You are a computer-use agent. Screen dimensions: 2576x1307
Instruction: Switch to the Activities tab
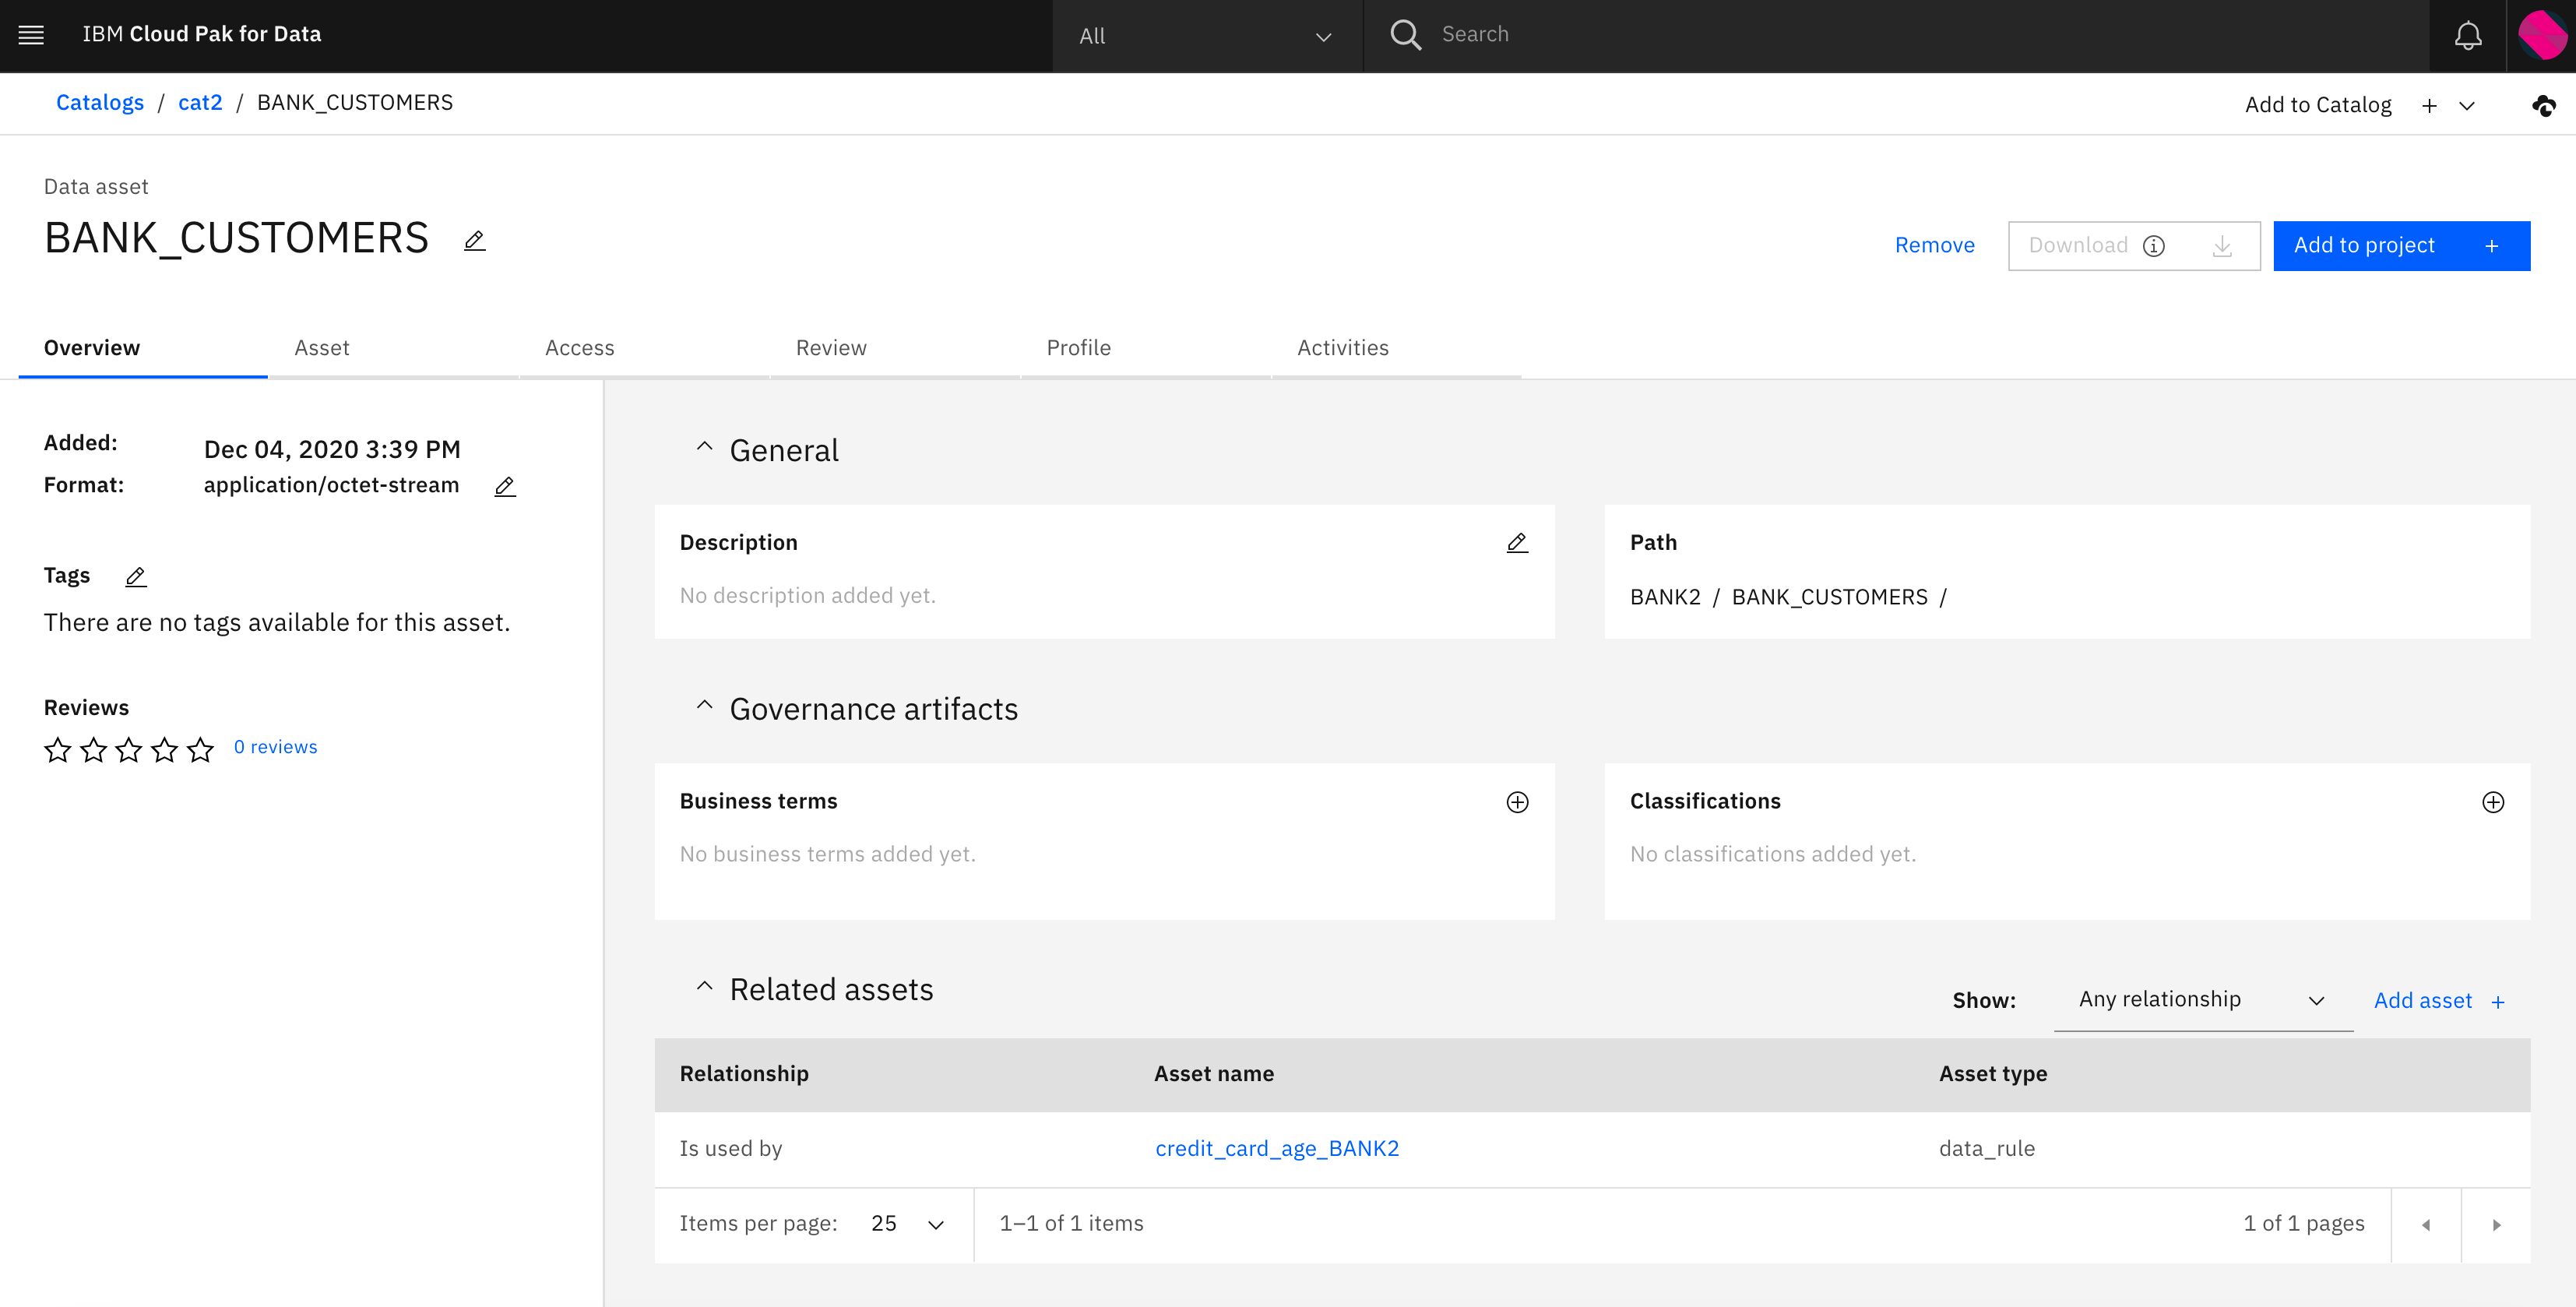1342,348
